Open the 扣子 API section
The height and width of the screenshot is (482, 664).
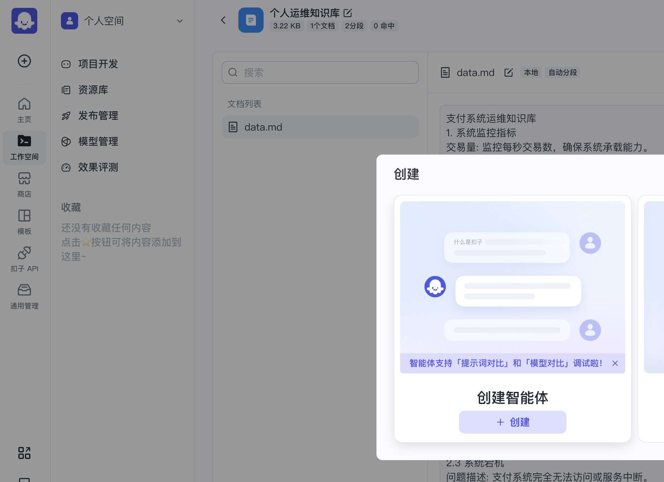pyautogui.click(x=24, y=259)
